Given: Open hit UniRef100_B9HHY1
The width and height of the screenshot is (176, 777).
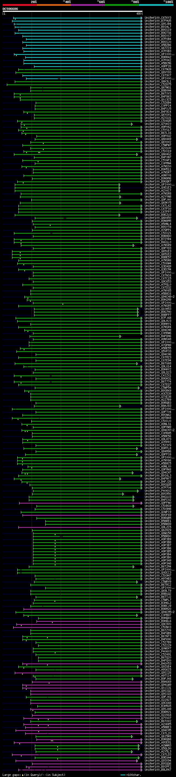Looking at the screenshot, I should pyautogui.click(x=158, y=324).
